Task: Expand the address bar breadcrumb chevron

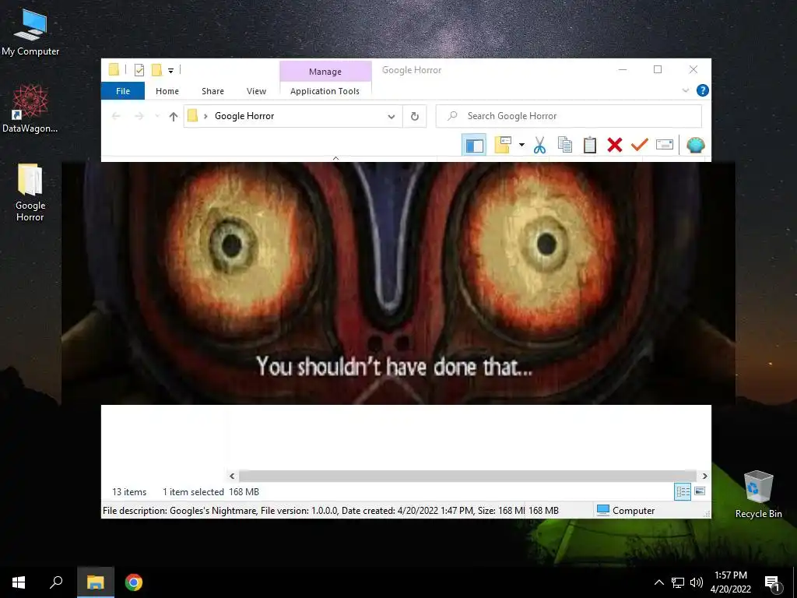Action: click(205, 117)
